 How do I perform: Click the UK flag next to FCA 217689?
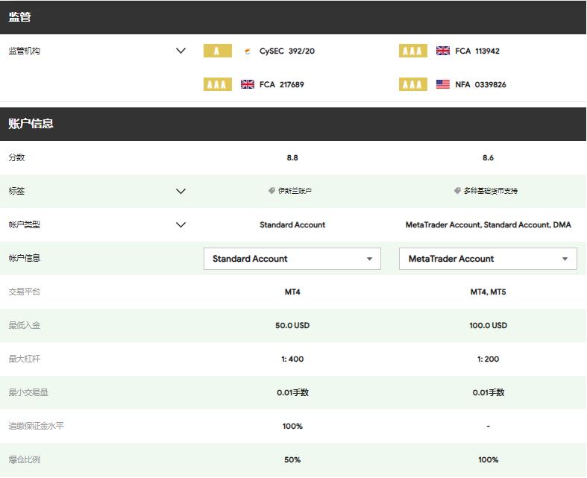point(248,85)
